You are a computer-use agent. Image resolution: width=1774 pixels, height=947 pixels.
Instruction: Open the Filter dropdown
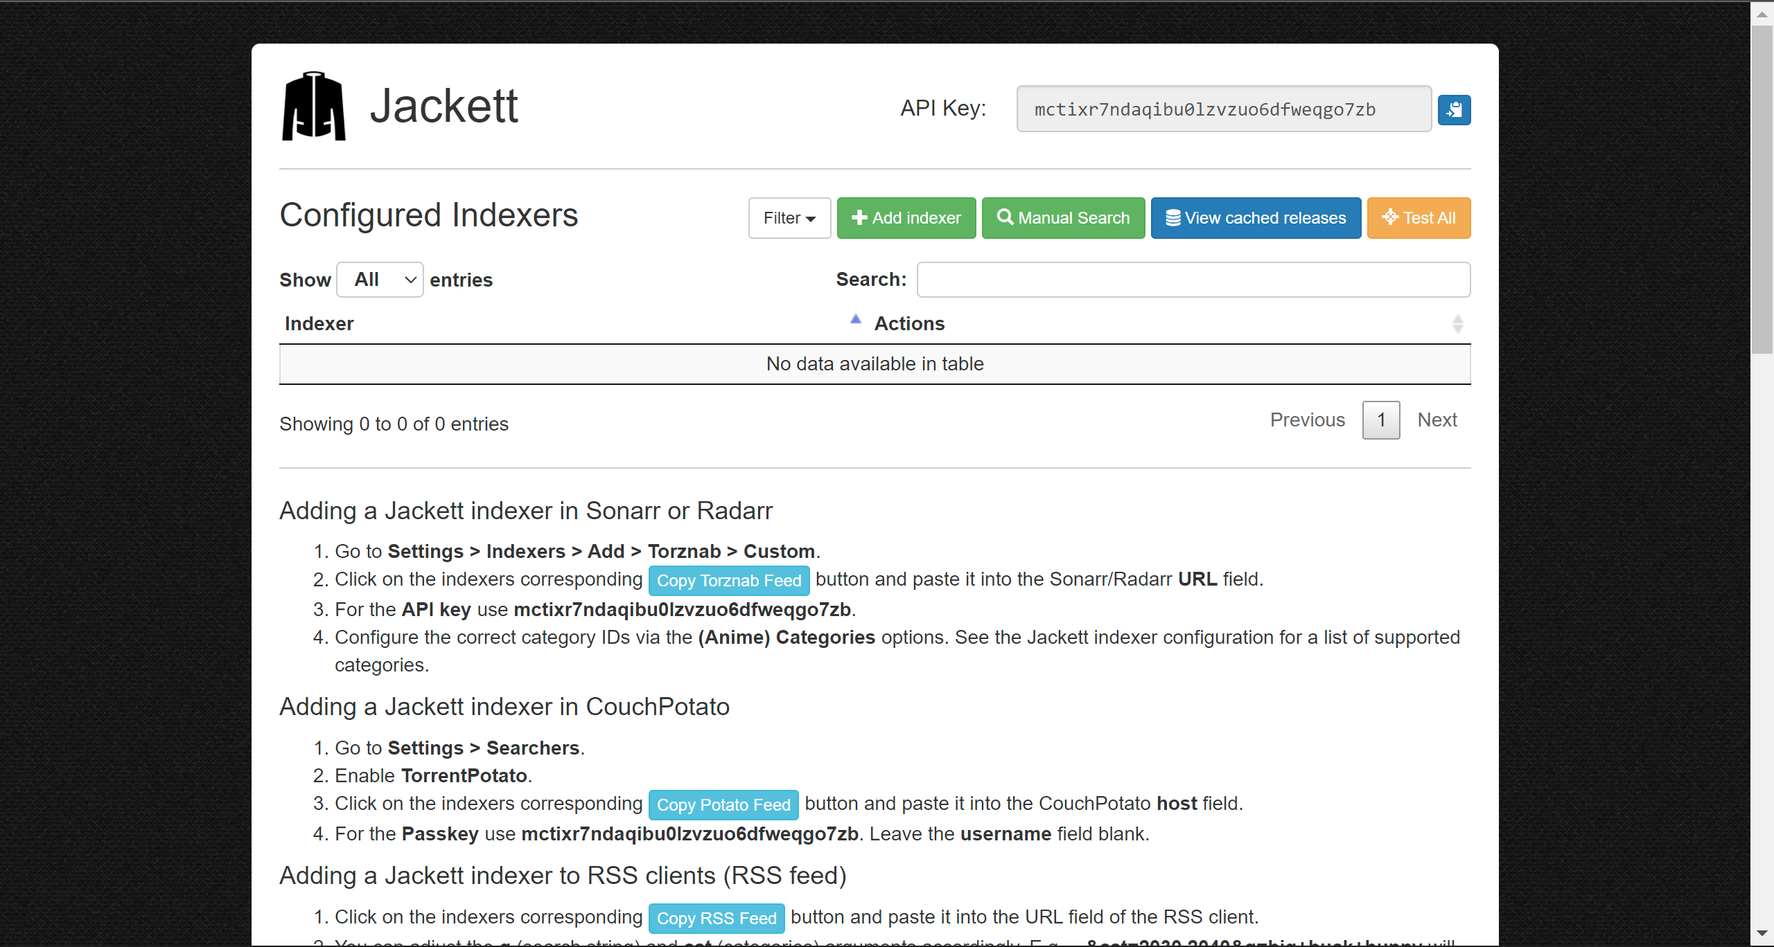point(789,218)
